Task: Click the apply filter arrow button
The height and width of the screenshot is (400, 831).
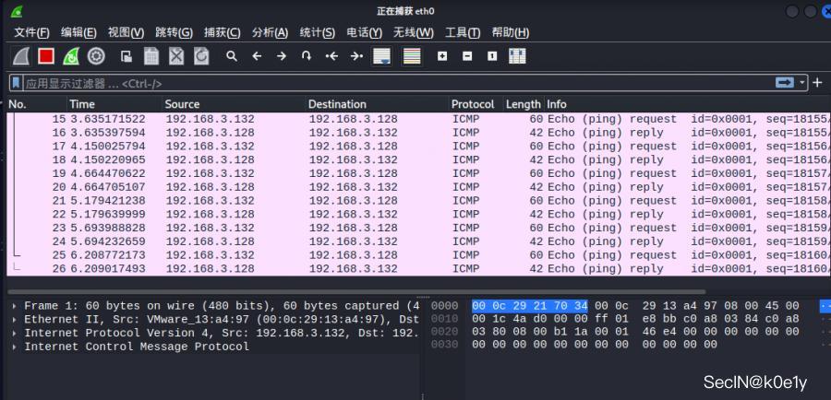Action: (x=785, y=83)
